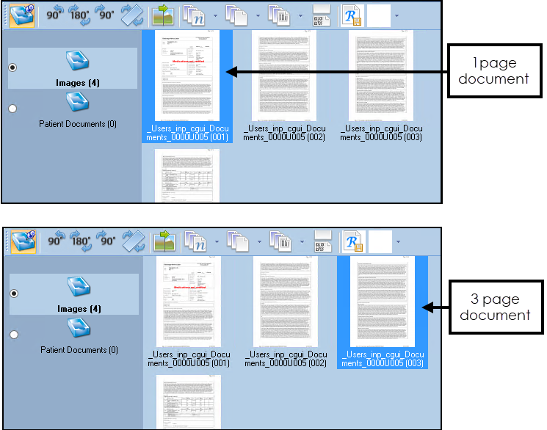Click the white blank box in top toolbar
Viewport: 547px width, 430px height.
click(378, 15)
